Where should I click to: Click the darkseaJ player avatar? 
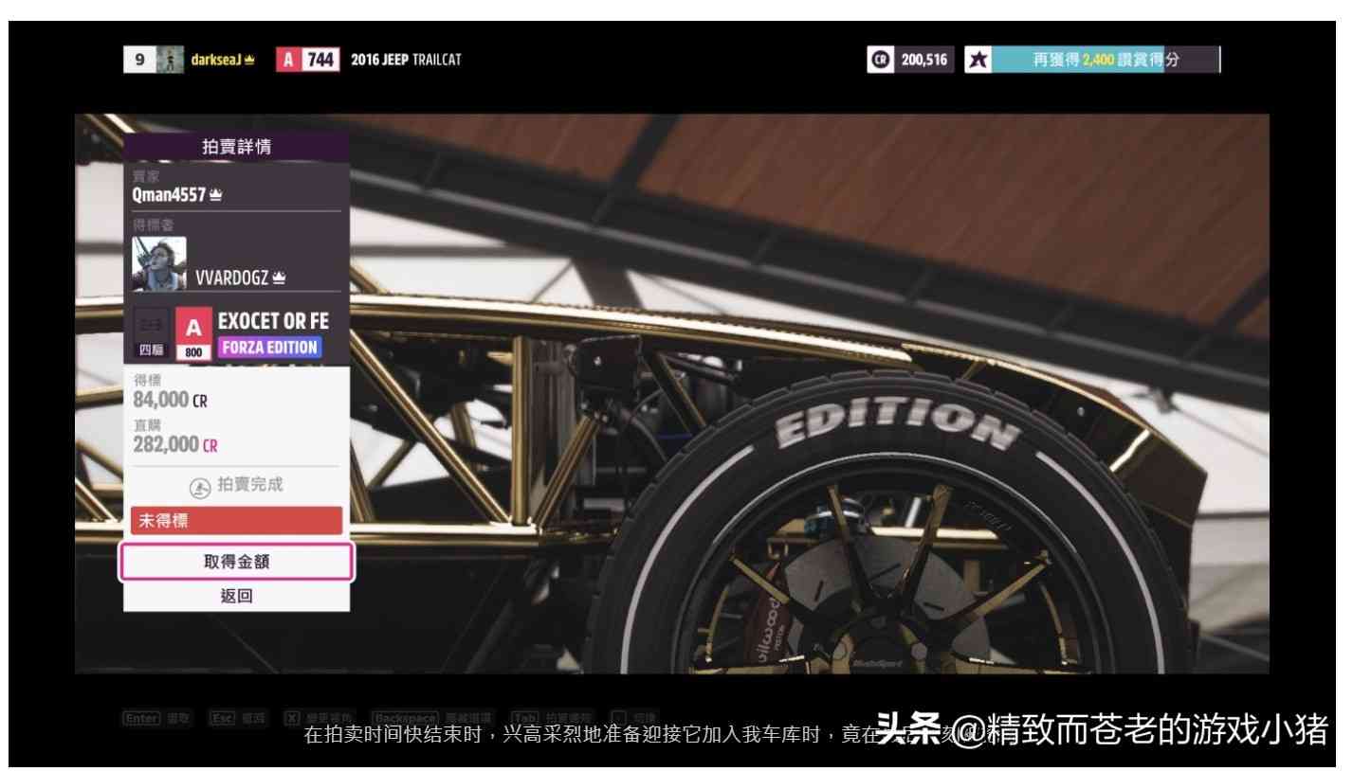[170, 60]
